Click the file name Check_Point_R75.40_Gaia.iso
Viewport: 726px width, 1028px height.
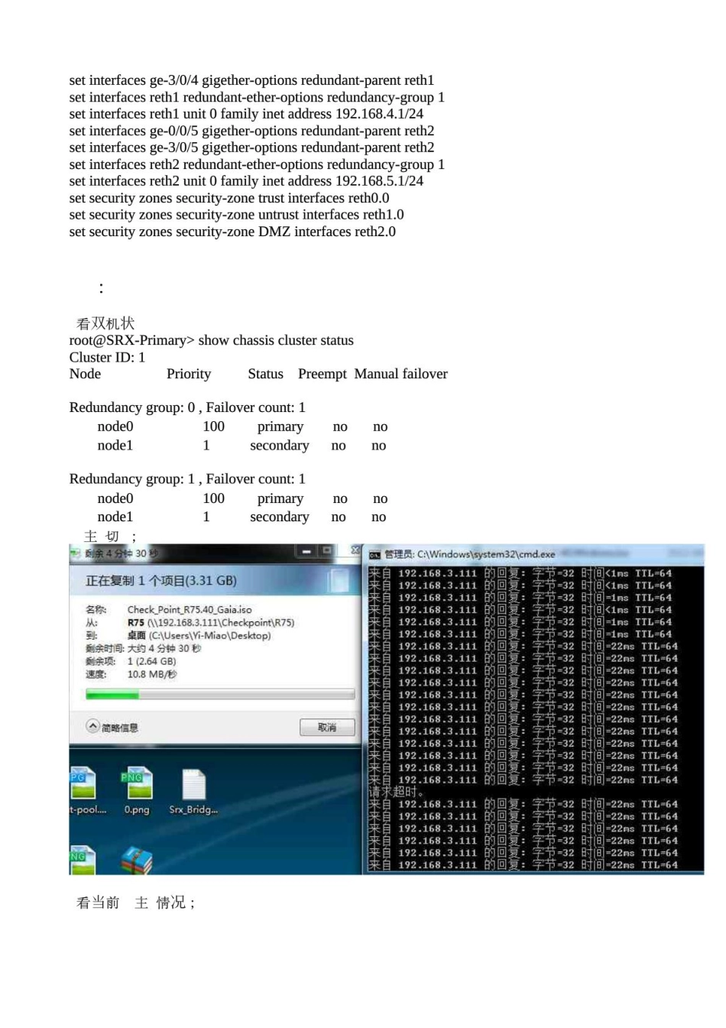coord(190,609)
